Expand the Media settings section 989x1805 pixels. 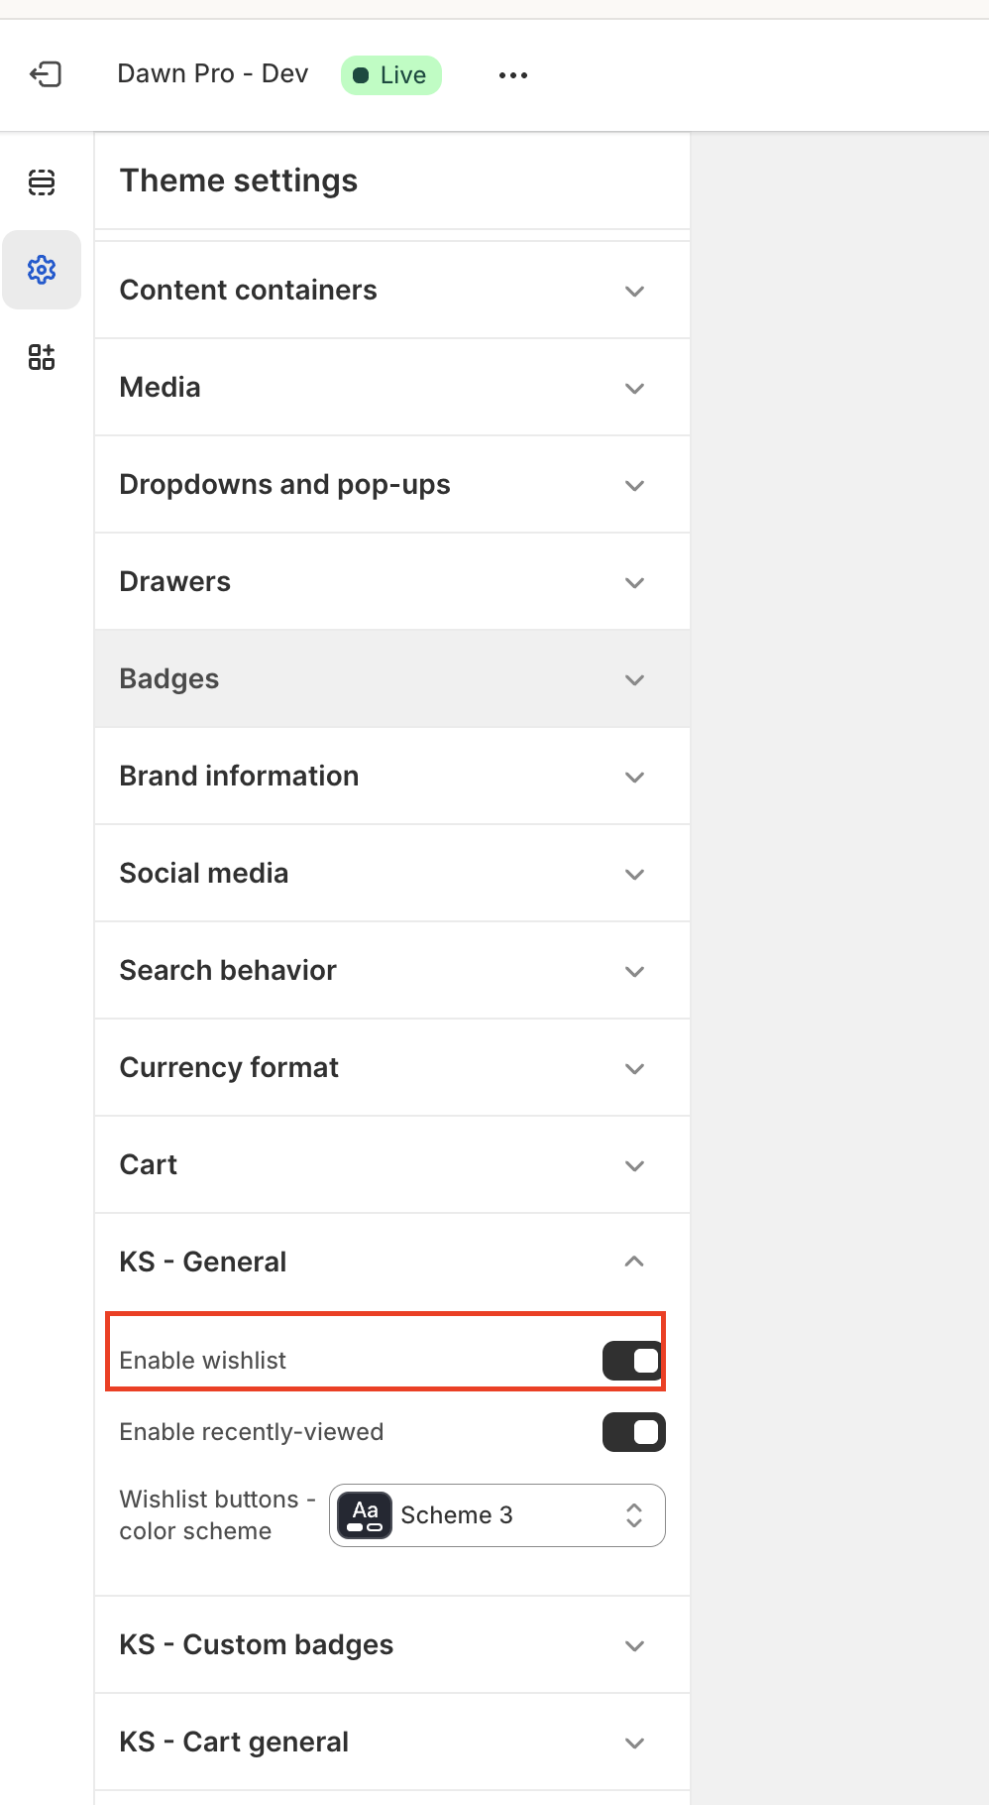pos(391,388)
